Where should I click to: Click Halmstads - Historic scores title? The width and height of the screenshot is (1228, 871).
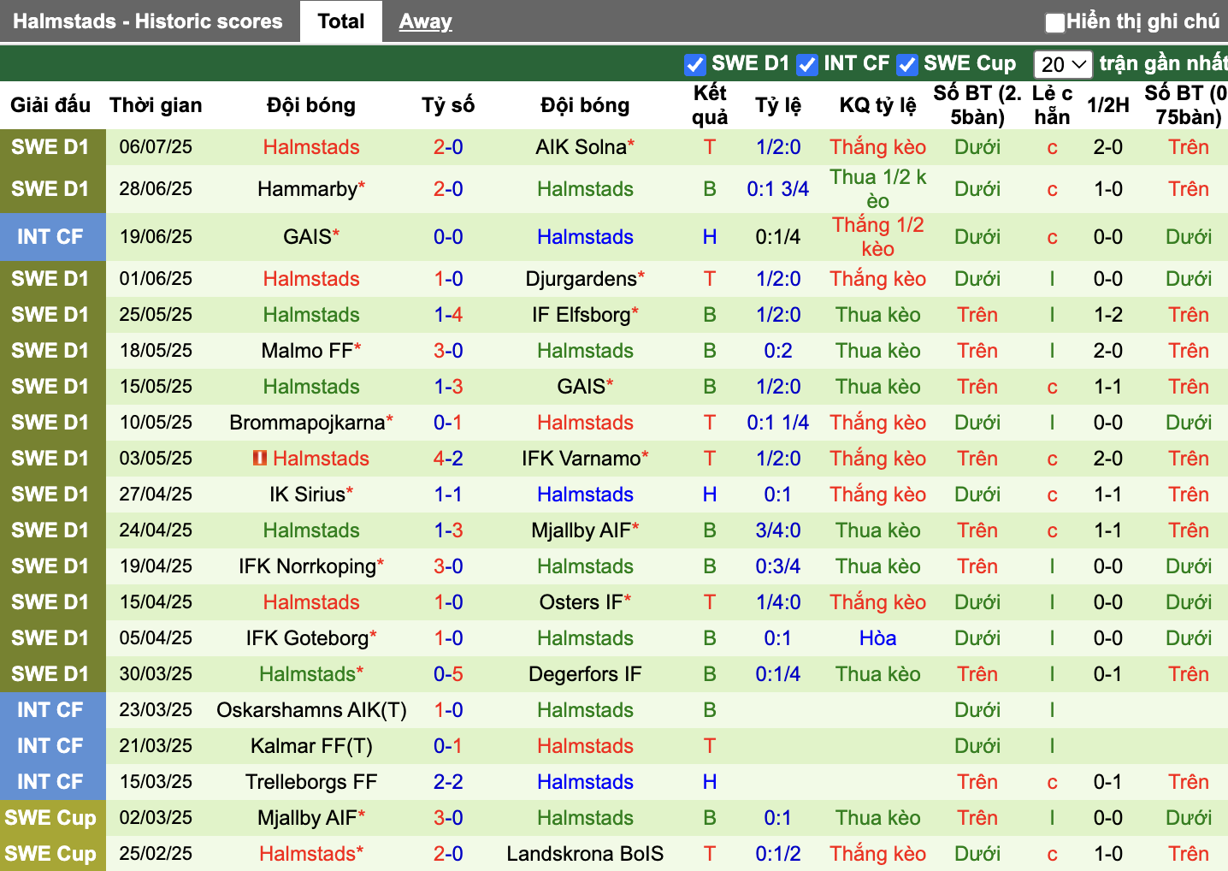click(148, 21)
